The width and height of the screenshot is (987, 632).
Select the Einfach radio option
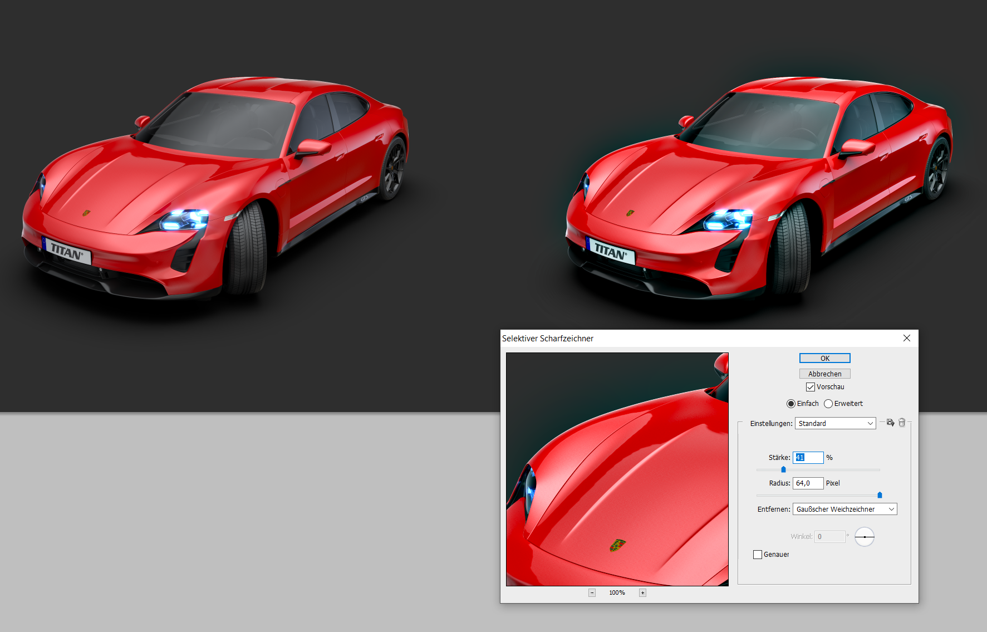click(790, 404)
